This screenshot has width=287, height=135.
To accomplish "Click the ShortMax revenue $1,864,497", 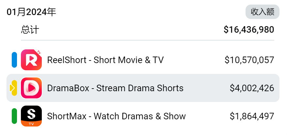I will coord(252,116).
